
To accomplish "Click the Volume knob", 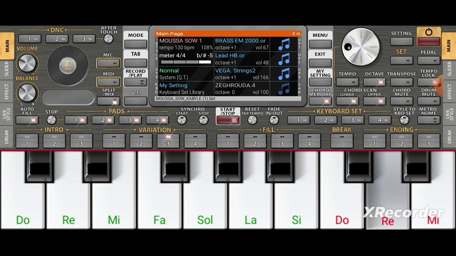I will (x=27, y=63).
